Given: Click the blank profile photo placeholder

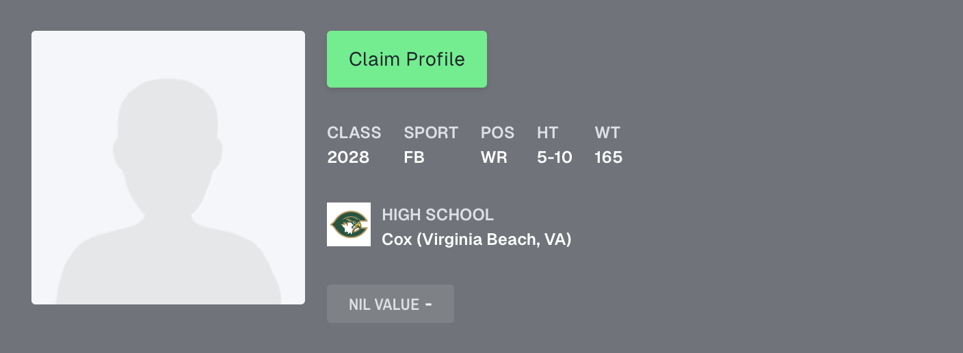Looking at the screenshot, I should 168,168.
